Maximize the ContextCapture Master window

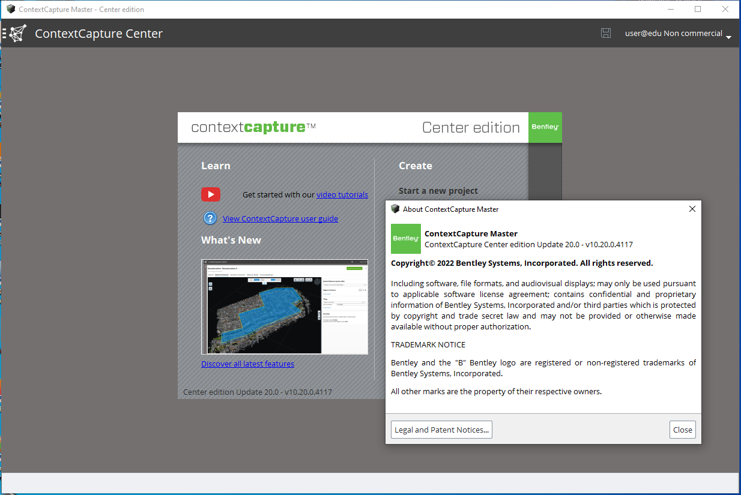tap(698, 9)
